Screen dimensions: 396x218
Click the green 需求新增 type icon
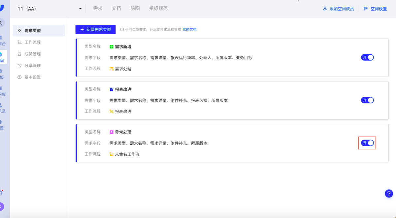112,47
